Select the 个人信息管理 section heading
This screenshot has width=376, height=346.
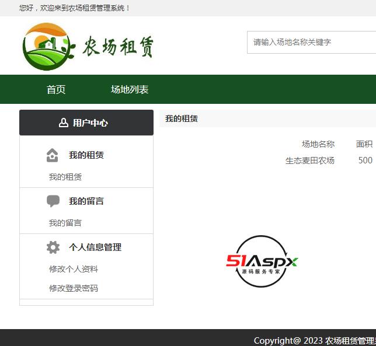(95, 247)
